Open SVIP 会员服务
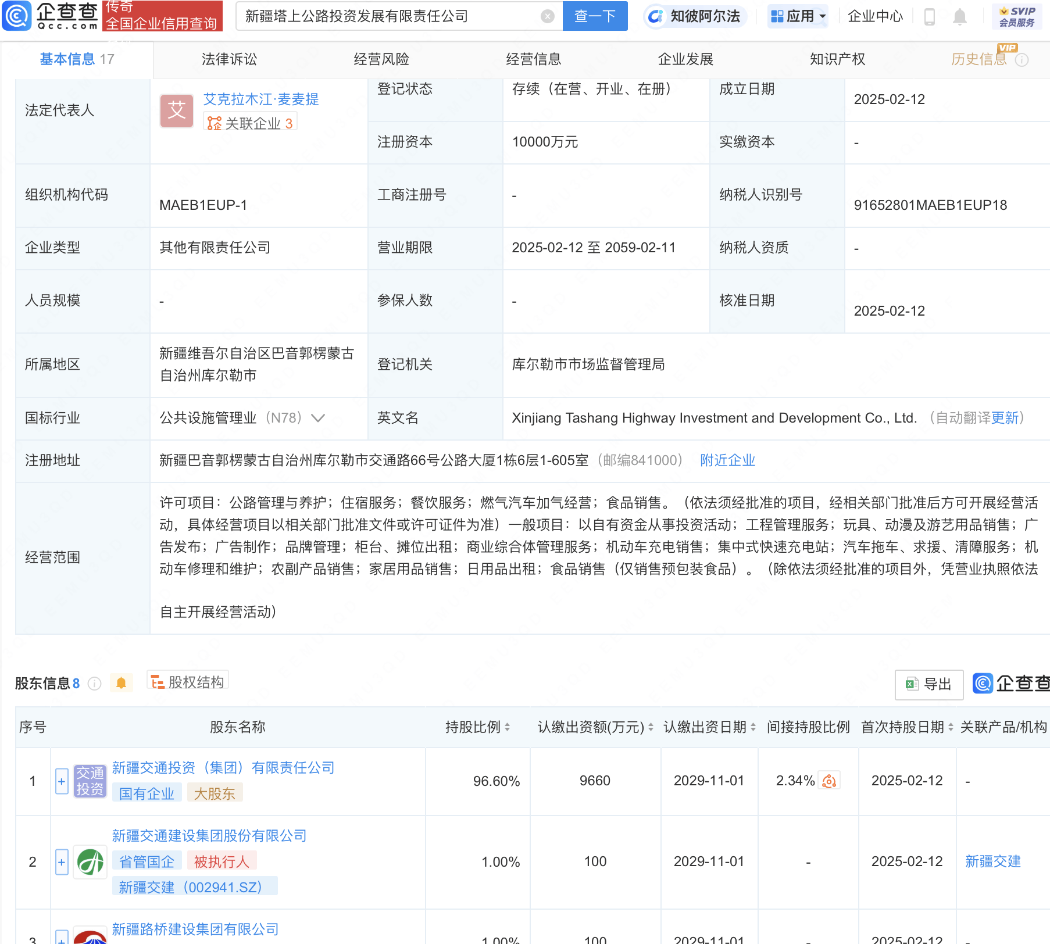The image size is (1050, 944). click(x=1017, y=16)
